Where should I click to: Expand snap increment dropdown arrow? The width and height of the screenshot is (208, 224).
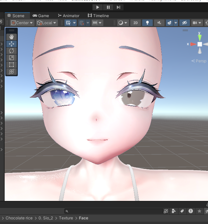(100, 23)
